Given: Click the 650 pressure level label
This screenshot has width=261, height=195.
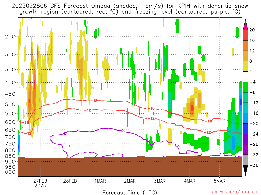Looking at the screenshot, I should pyautogui.click(x=10, y=130).
